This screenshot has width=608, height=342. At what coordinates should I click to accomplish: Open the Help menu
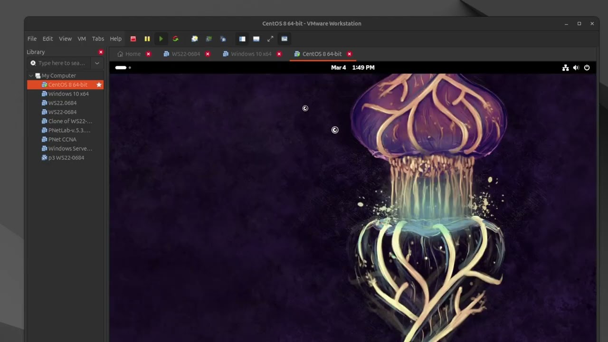point(116,39)
